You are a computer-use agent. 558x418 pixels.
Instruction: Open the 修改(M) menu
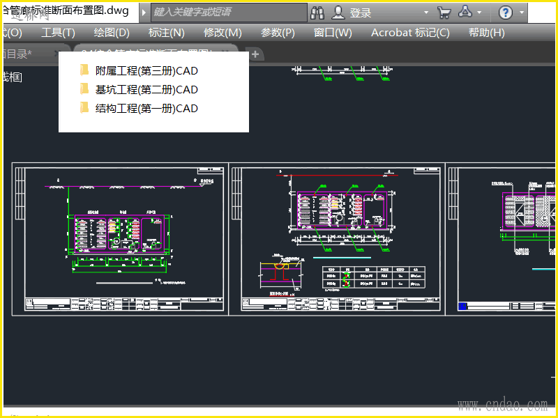[x=223, y=33]
